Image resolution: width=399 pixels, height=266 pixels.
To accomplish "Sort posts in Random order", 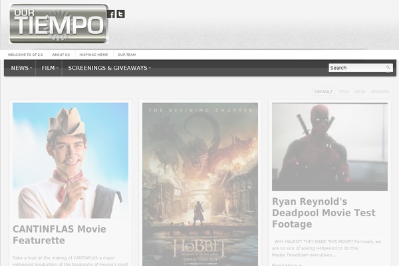I will tap(380, 92).
